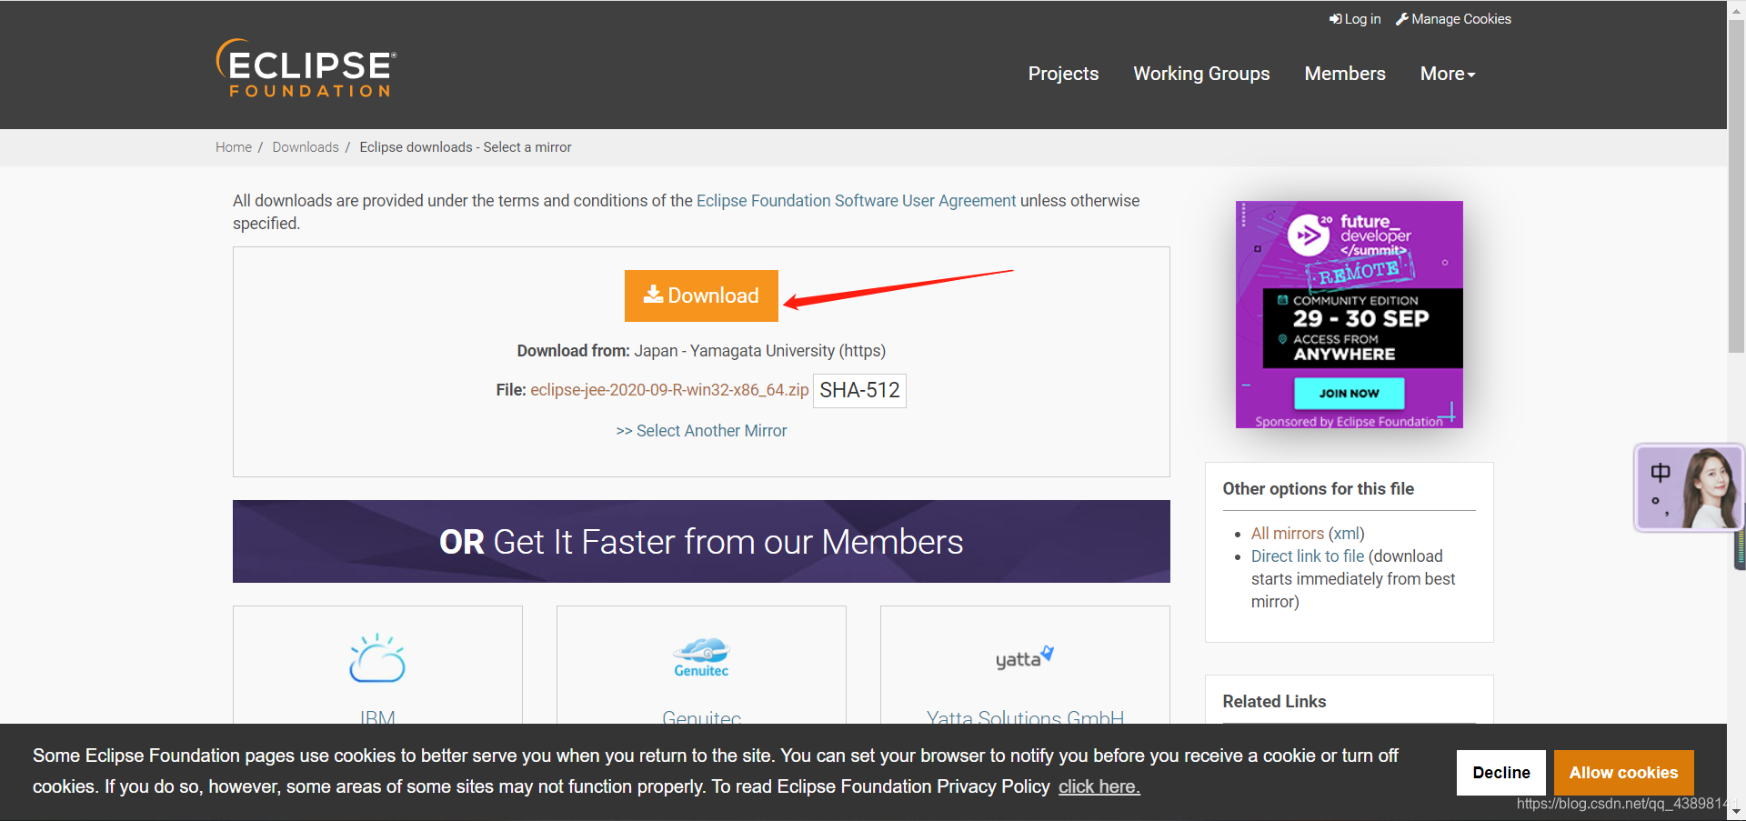Click the OR Get It Faster banner

701,542
